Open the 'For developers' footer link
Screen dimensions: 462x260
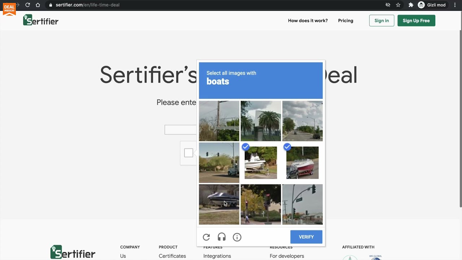(287, 256)
